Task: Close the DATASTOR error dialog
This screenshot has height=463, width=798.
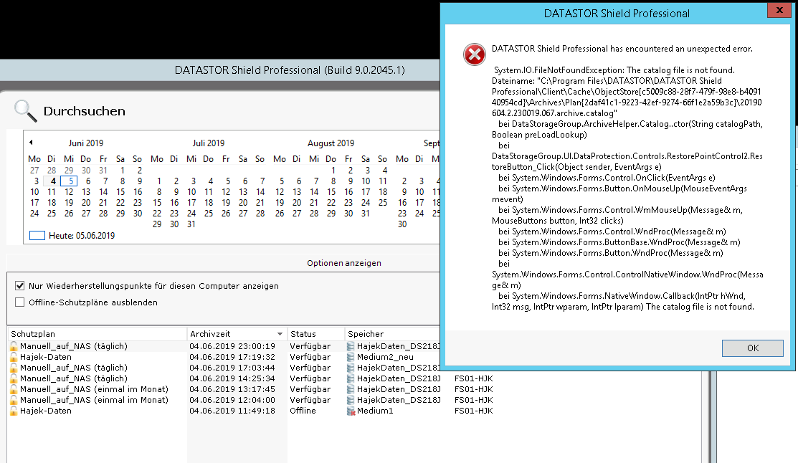Action: pos(779,10)
